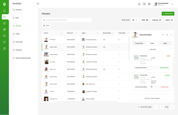The image size is (178, 115).
Task: Close the Suma farmer detail panel
Action: pyautogui.click(x=171, y=35)
